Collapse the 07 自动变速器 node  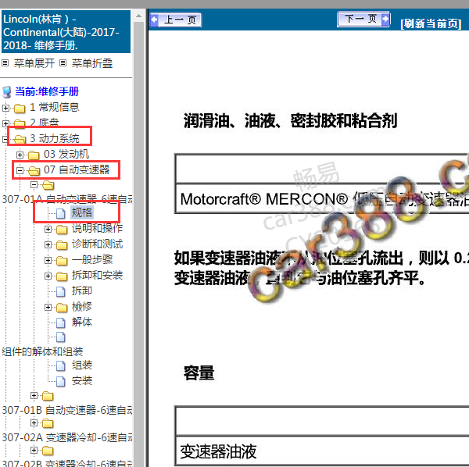pos(20,170)
